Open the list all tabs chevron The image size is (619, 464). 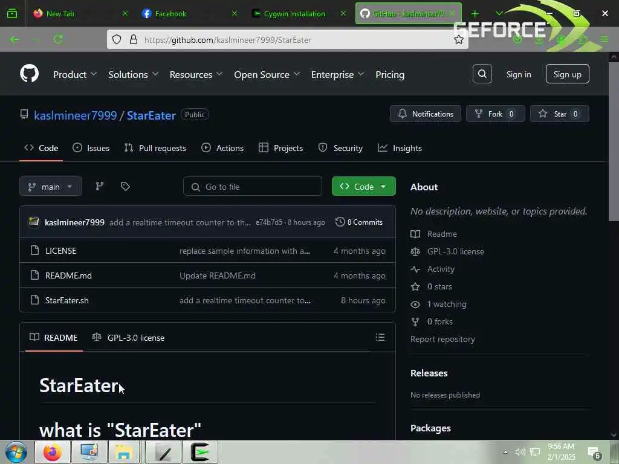click(x=499, y=14)
